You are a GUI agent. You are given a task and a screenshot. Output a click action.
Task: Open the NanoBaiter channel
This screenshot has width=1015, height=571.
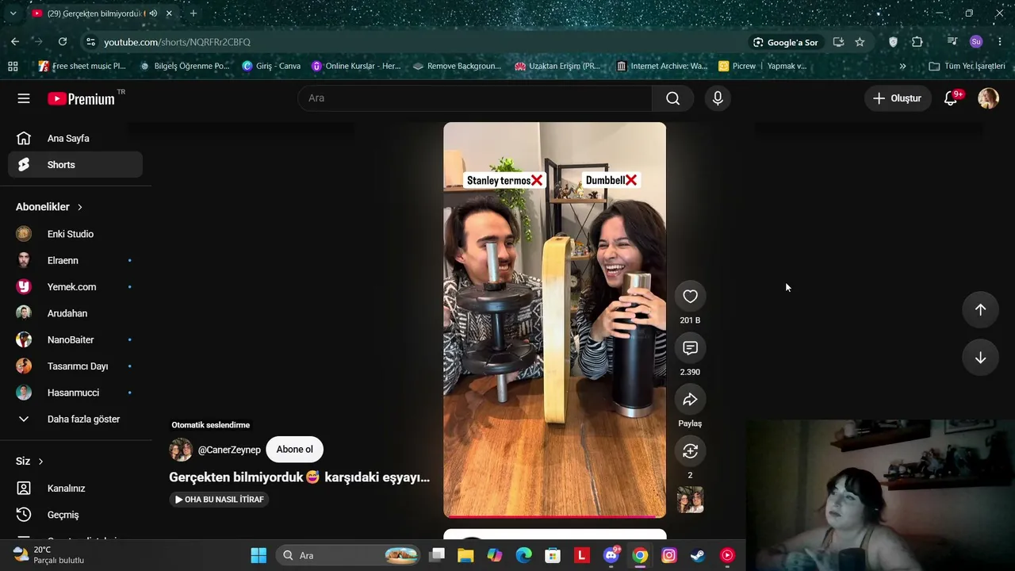(75, 339)
